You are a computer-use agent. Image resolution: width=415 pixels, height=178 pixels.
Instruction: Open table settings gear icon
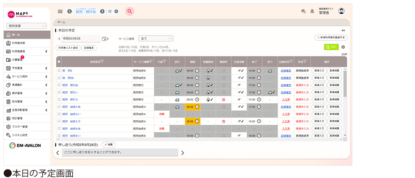coord(343,47)
